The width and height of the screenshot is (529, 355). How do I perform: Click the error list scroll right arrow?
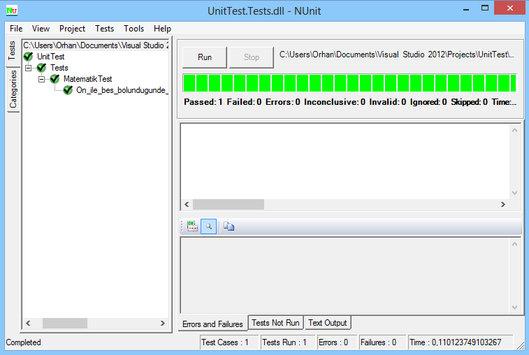pyautogui.click(x=502, y=204)
